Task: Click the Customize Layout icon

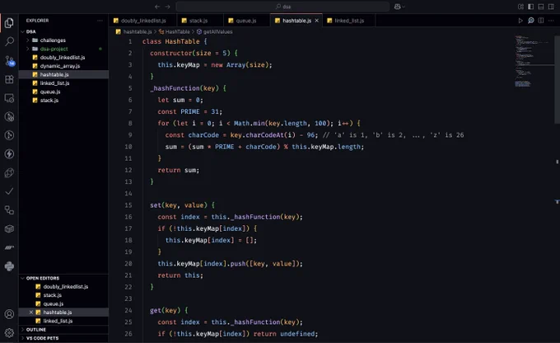Action: click(x=520, y=7)
